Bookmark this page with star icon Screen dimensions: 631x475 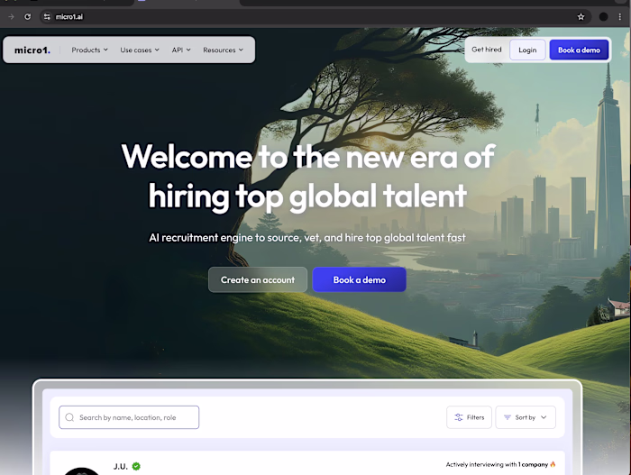[581, 16]
